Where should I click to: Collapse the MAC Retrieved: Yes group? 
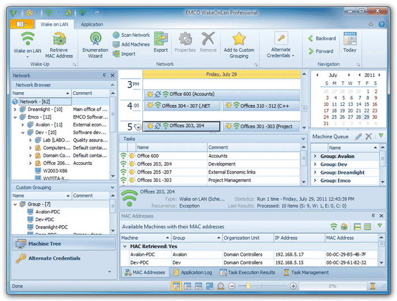click(x=125, y=247)
